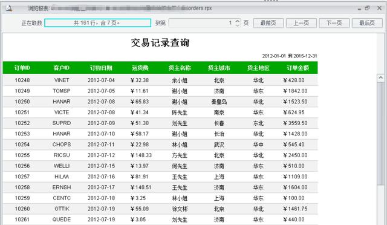Click the report preview magnifier icon
The width and height of the screenshot is (387, 225).
(x=9, y=8)
